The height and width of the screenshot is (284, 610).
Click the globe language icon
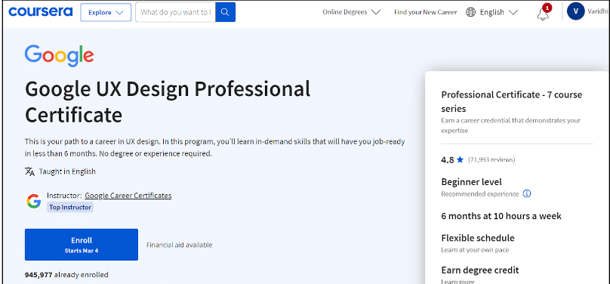coord(471,12)
